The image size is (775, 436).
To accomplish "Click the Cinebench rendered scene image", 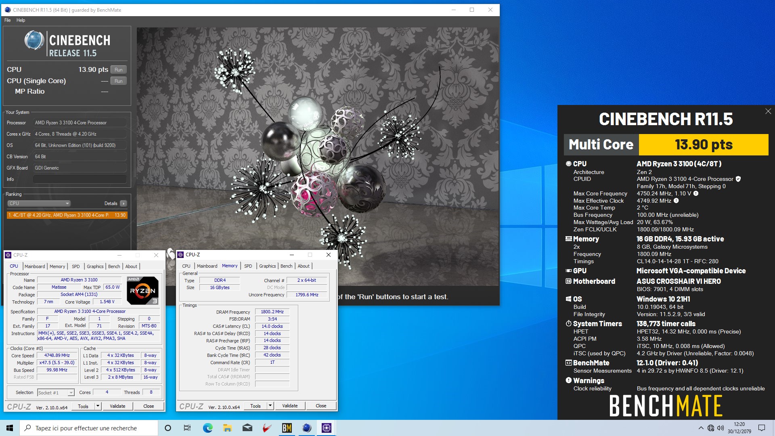I will [318, 157].
